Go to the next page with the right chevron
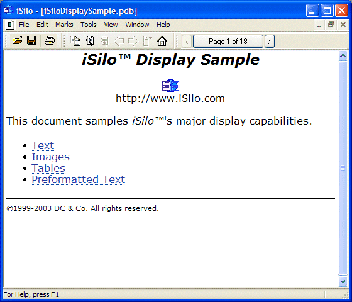Screen dimensions: 352x302 click(270, 42)
